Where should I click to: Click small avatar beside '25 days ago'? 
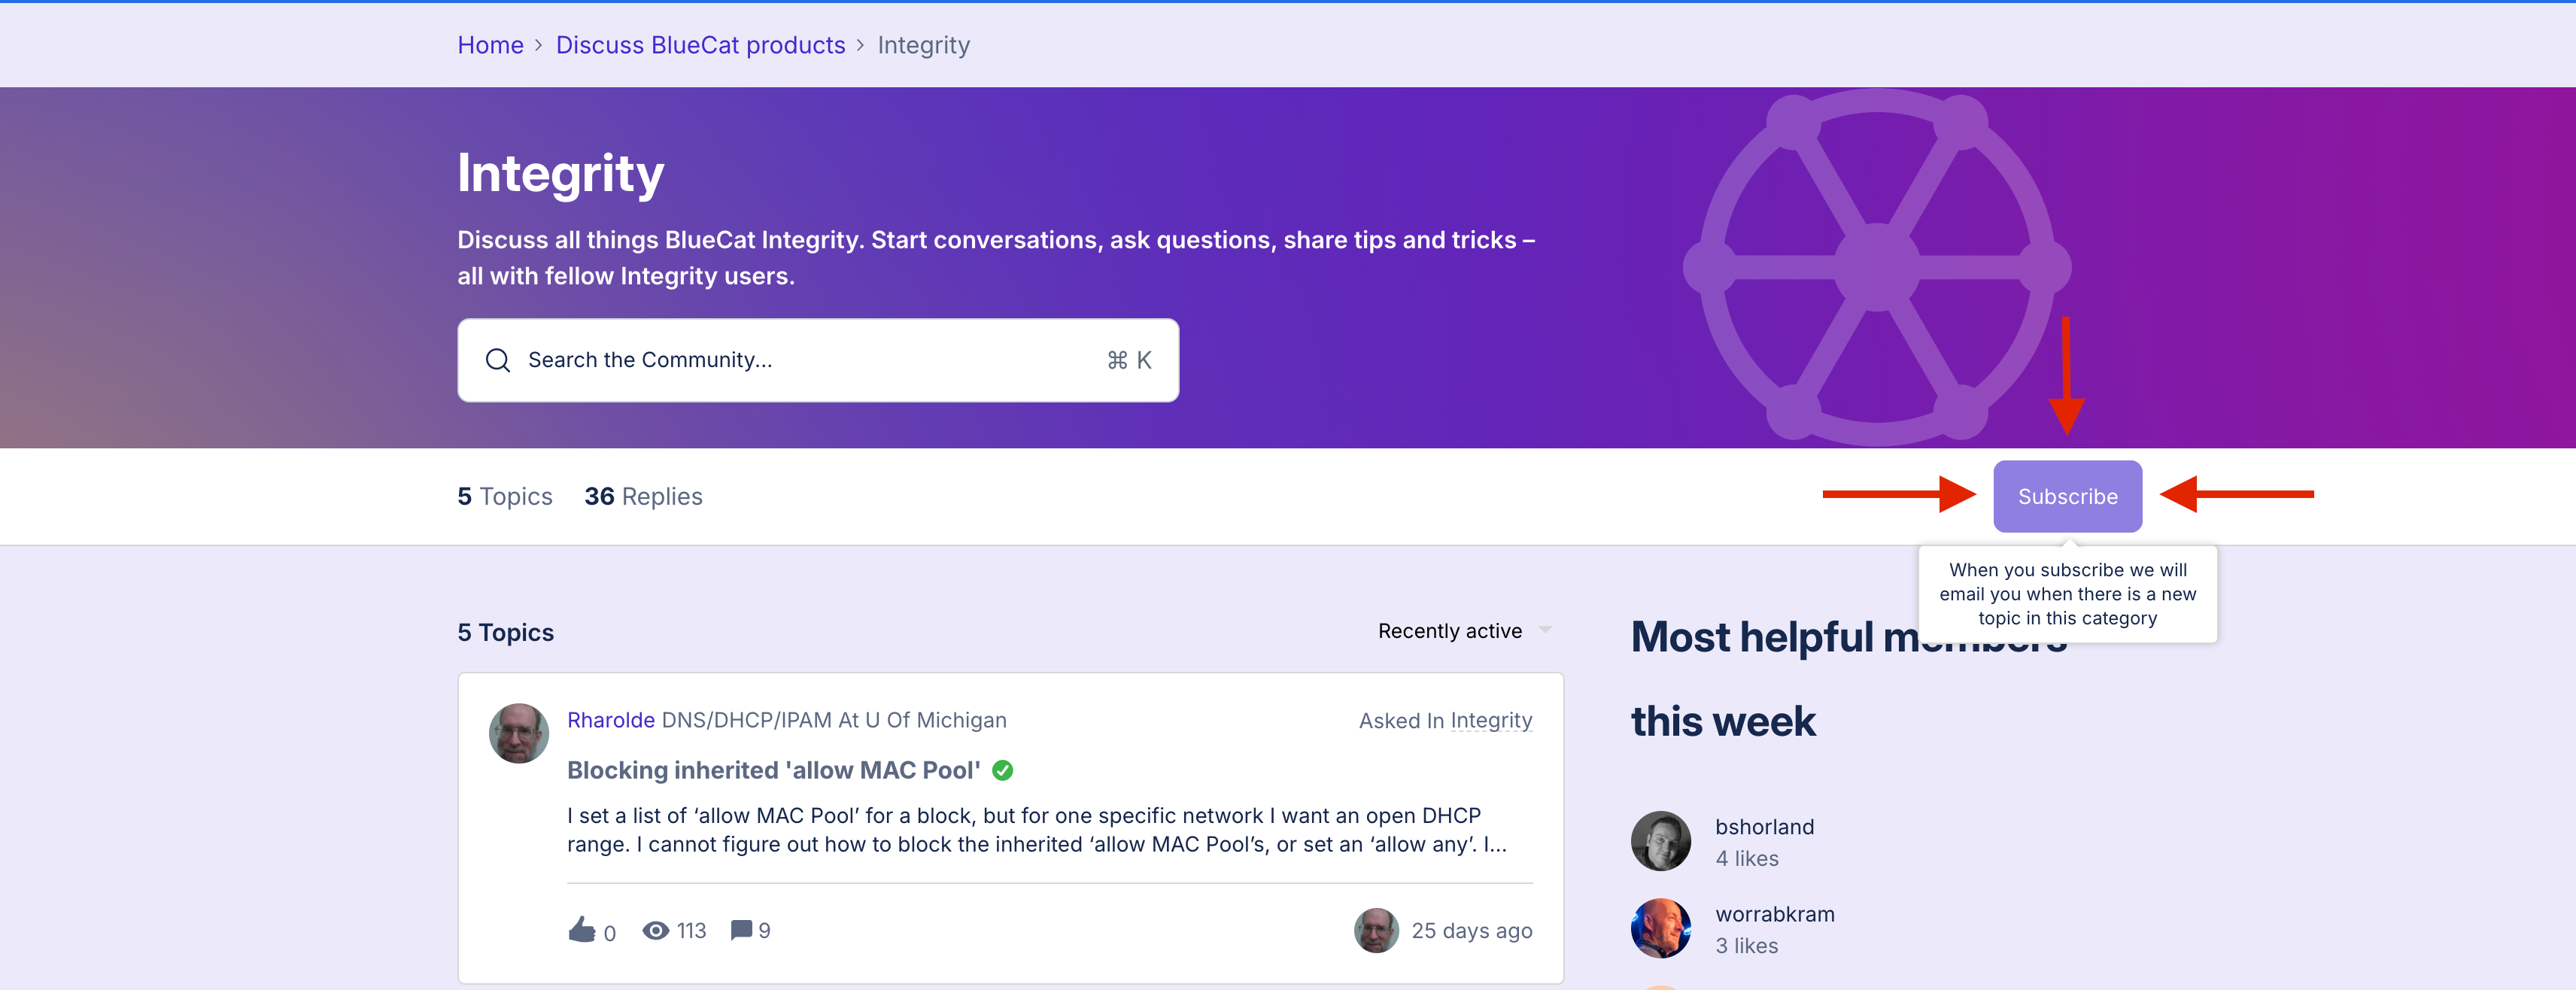point(1376,930)
